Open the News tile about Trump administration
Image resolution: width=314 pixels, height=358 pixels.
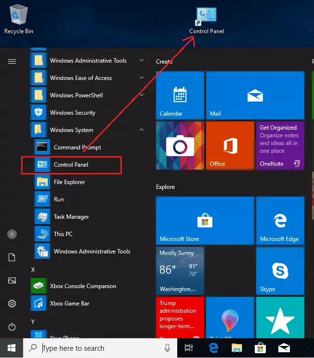180,318
